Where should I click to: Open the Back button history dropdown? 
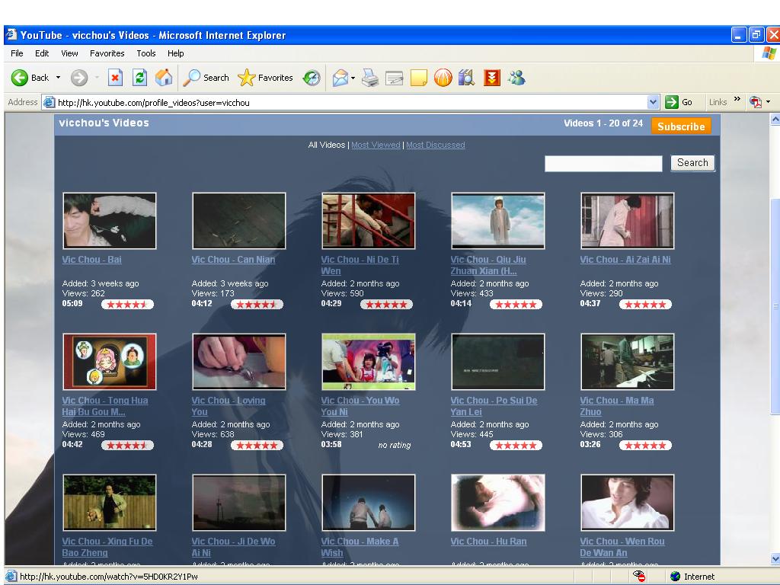click(x=58, y=78)
